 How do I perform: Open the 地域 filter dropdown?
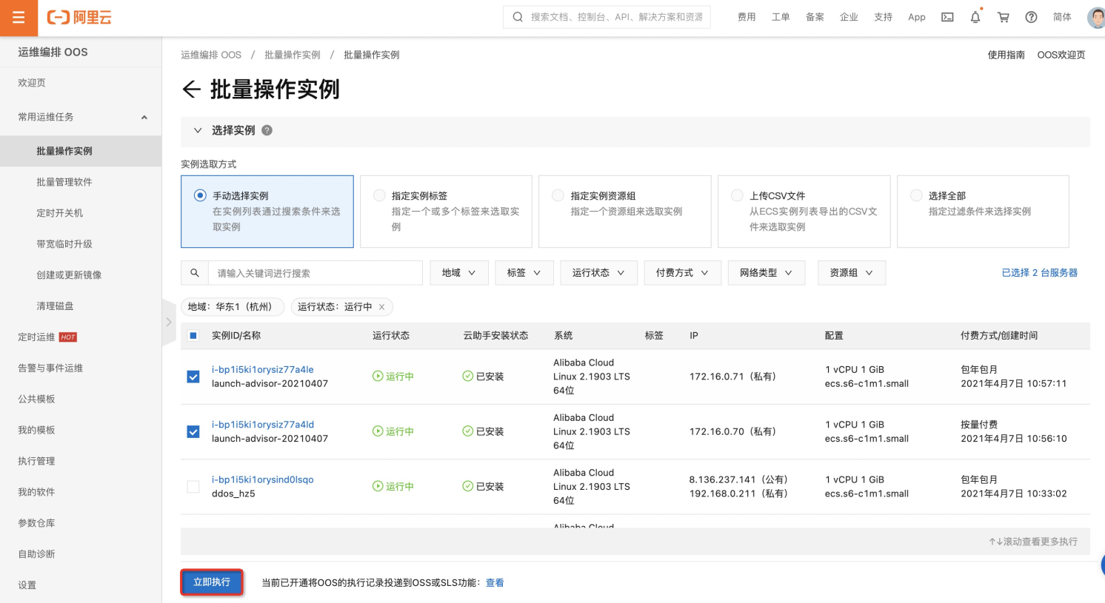(458, 273)
